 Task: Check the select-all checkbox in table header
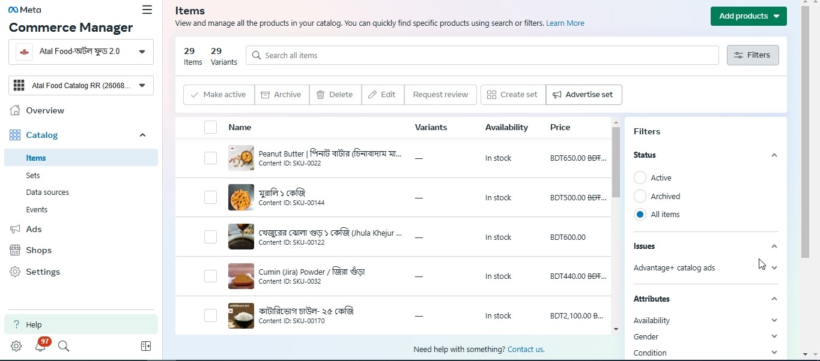pyautogui.click(x=210, y=127)
